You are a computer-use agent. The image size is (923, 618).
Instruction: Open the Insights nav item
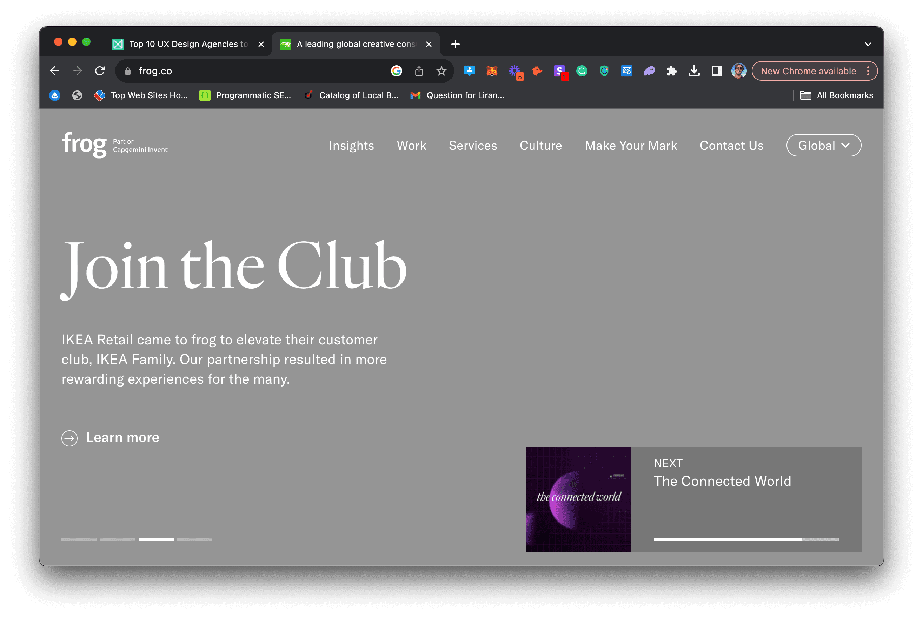[351, 146]
